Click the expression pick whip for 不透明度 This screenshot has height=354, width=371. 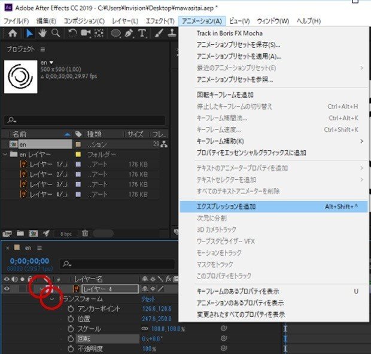tap(224, 349)
